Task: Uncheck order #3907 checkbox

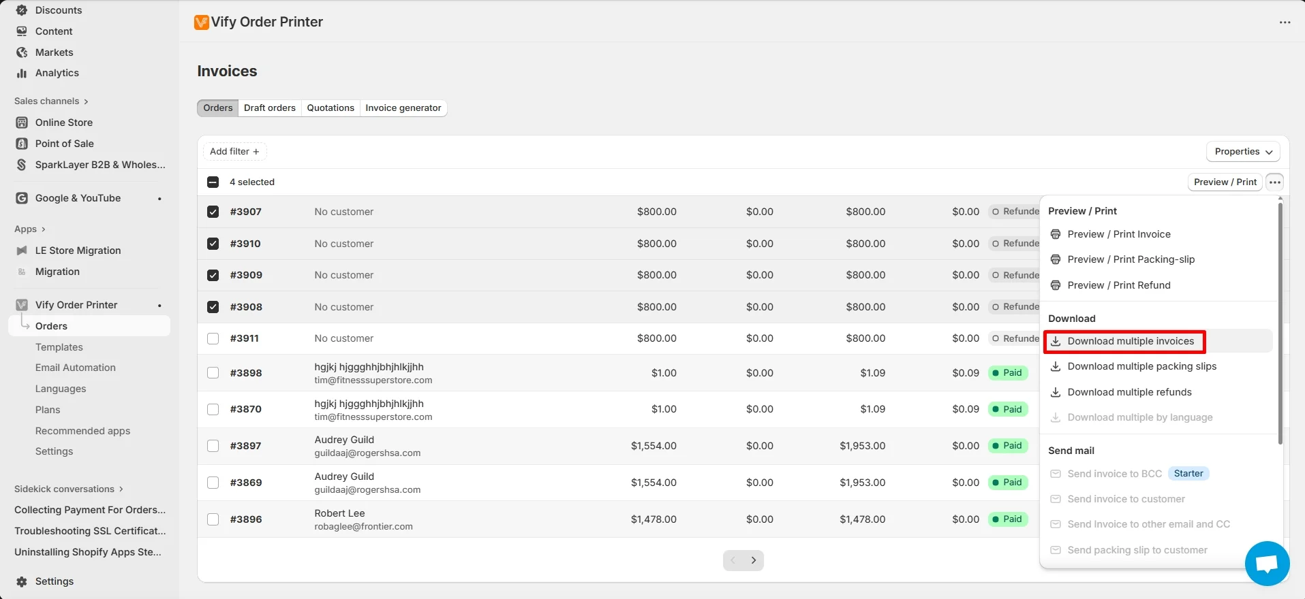Action: tap(213, 212)
